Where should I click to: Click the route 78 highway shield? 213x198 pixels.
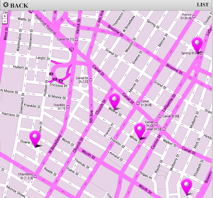tap(72, 49)
